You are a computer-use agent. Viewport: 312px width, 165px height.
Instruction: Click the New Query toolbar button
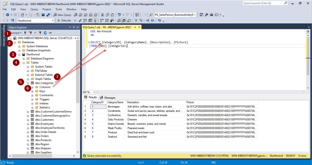pyautogui.click(x=62, y=15)
